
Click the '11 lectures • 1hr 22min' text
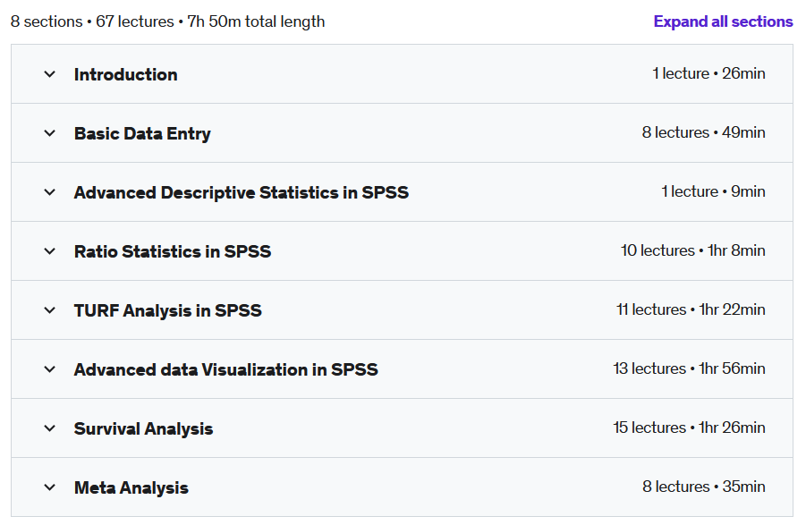pos(691,309)
